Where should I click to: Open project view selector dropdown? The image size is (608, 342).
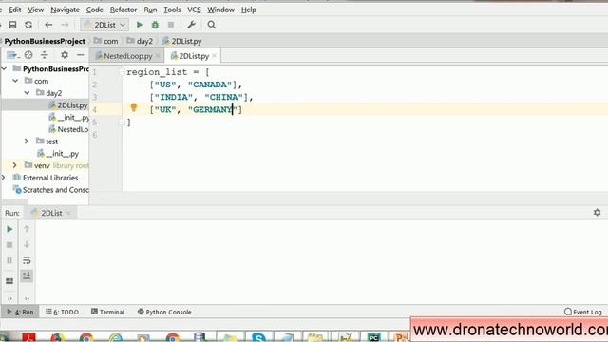[12, 55]
